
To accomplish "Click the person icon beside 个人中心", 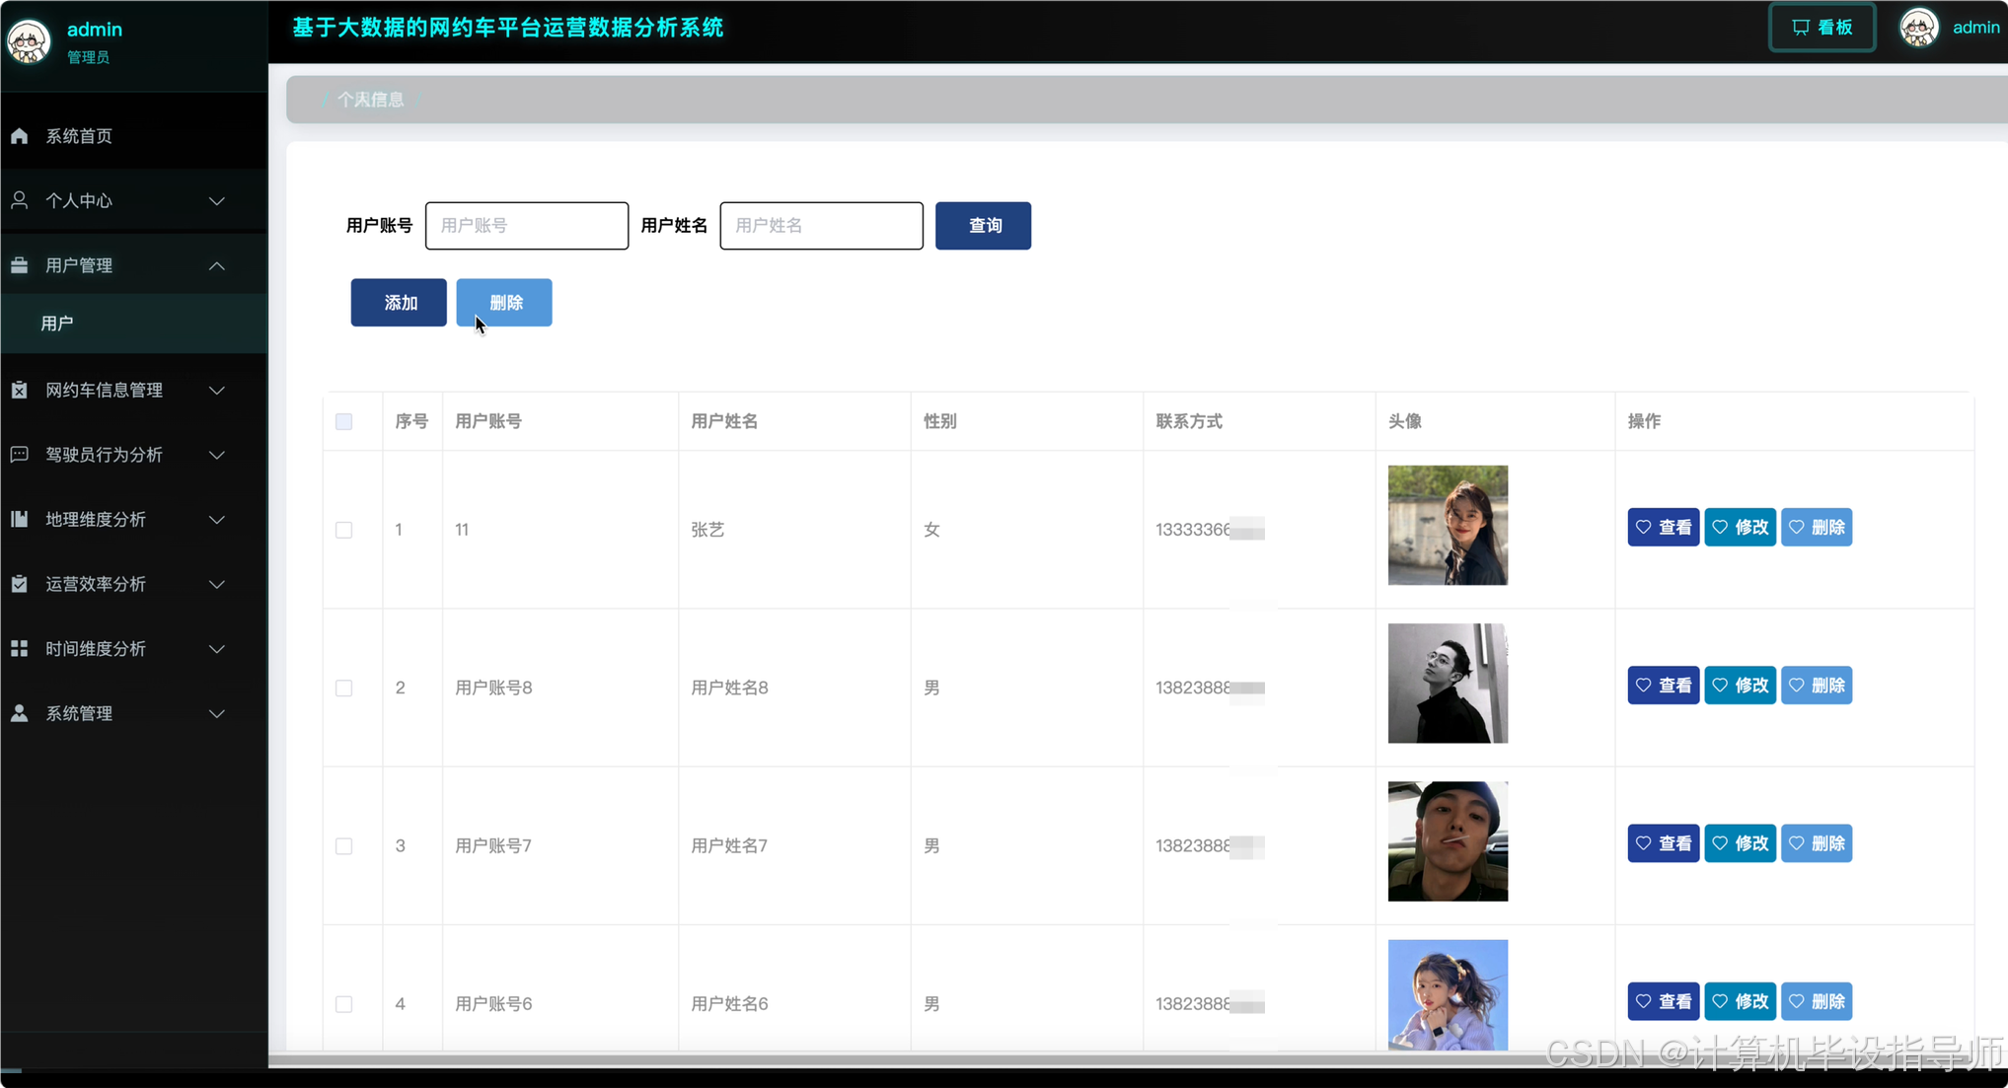I will [x=20, y=200].
